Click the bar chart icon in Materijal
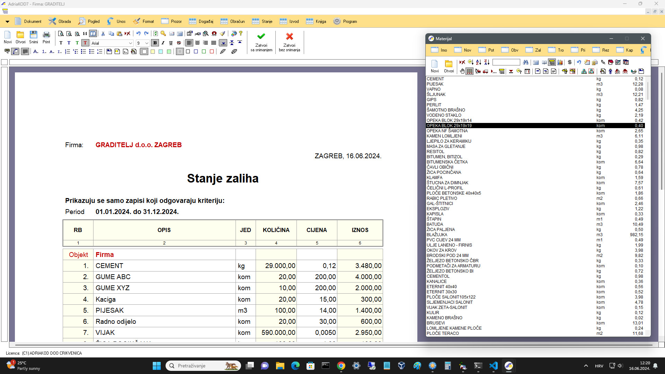The height and width of the screenshot is (374, 665). tap(560, 62)
